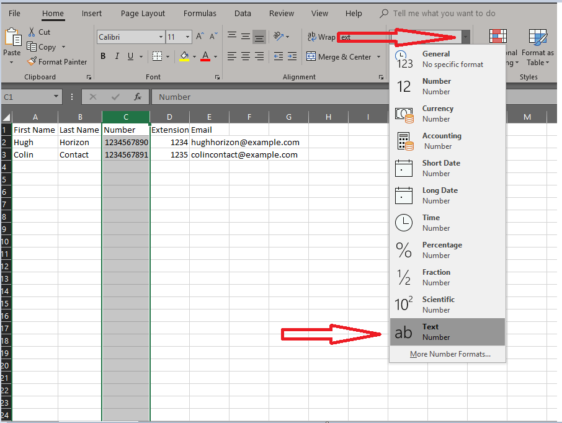
Task: Choose Scientific number format
Action: click(447, 305)
